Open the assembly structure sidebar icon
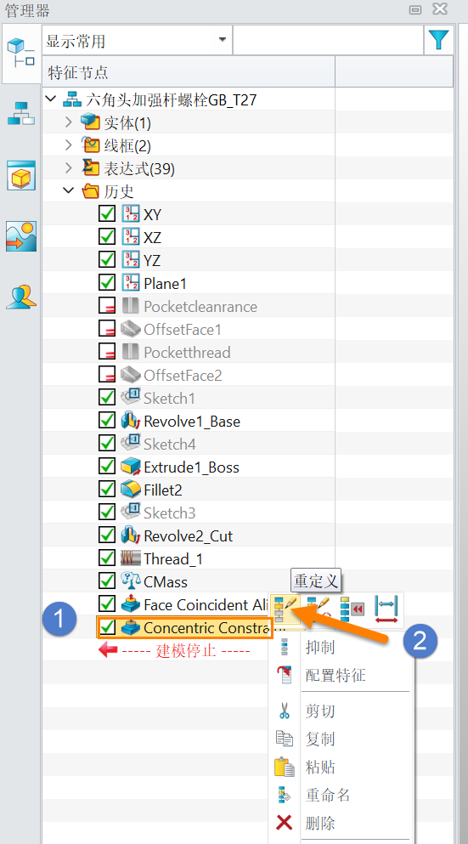Screen dimensions: 468x844 coord(21,114)
